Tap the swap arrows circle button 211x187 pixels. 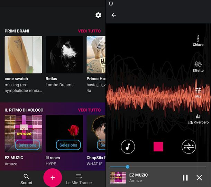[189, 147]
